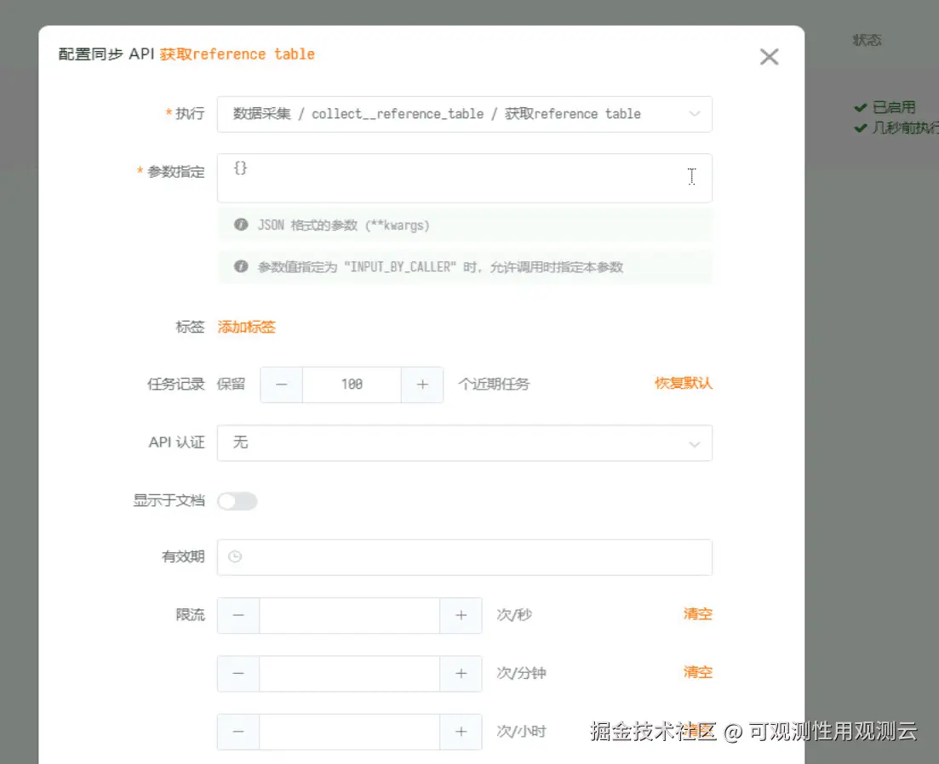This screenshot has height=764, width=939.
Task: Open the 执行 function dropdown
Action: point(464,114)
